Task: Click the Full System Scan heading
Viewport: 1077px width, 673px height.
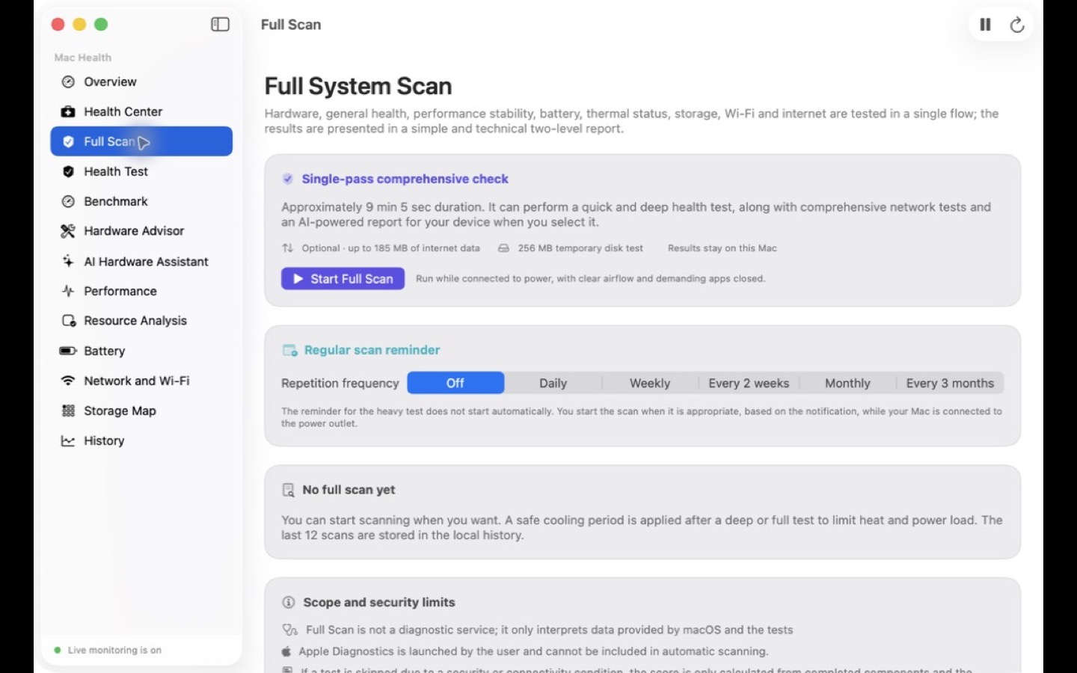Action: click(x=358, y=86)
